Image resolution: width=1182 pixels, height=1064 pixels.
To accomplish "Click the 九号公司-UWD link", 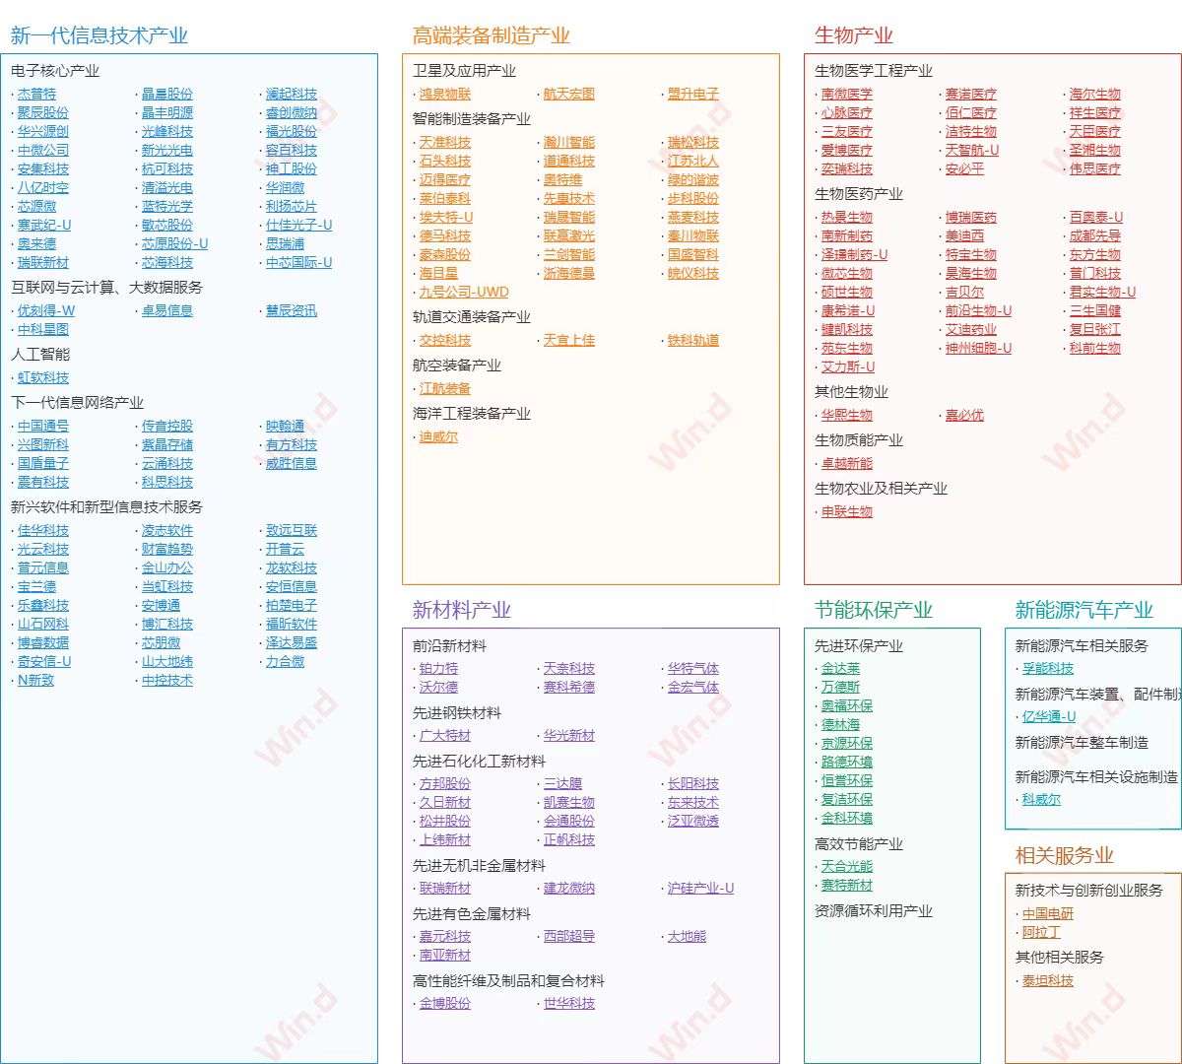I will pos(464,293).
